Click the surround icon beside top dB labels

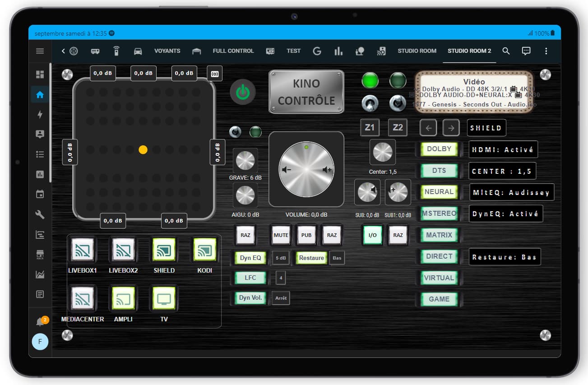[215, 73]
